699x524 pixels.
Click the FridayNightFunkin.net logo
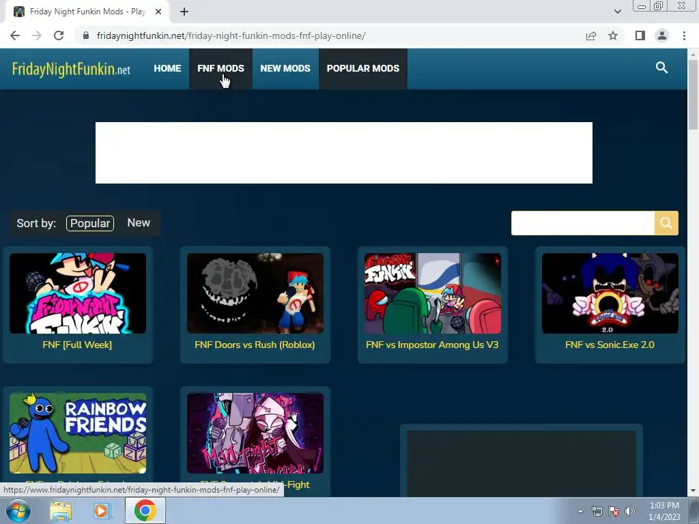(71, 69)
